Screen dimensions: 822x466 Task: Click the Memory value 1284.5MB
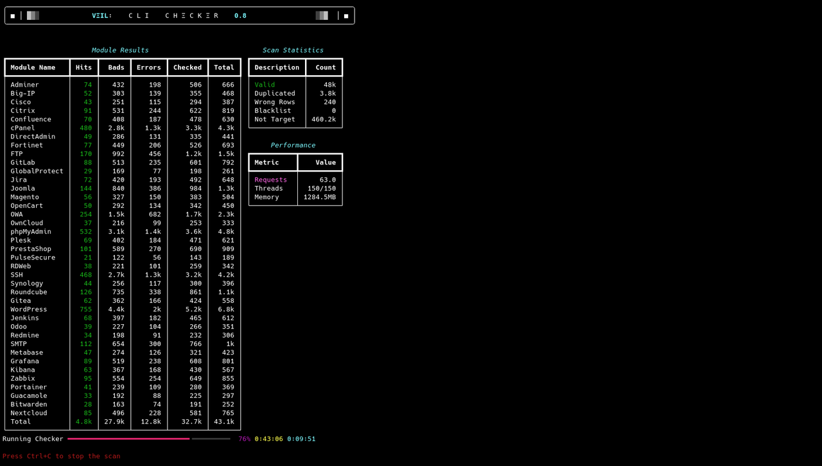point(320,197)
